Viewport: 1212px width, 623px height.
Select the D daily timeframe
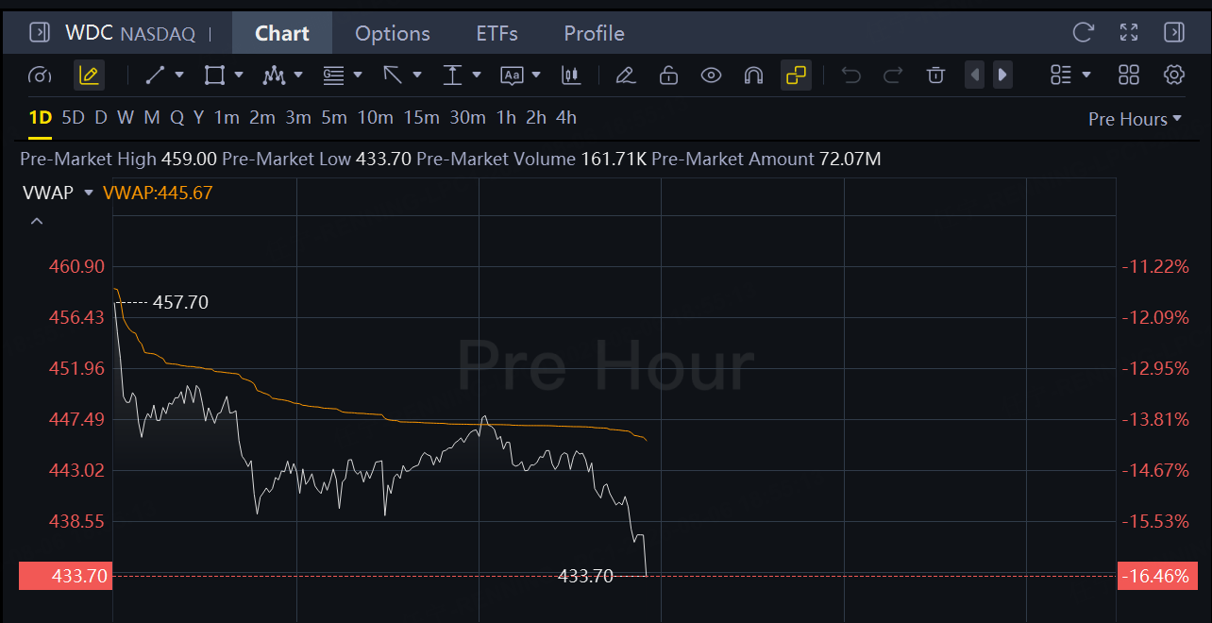point(101,118)
